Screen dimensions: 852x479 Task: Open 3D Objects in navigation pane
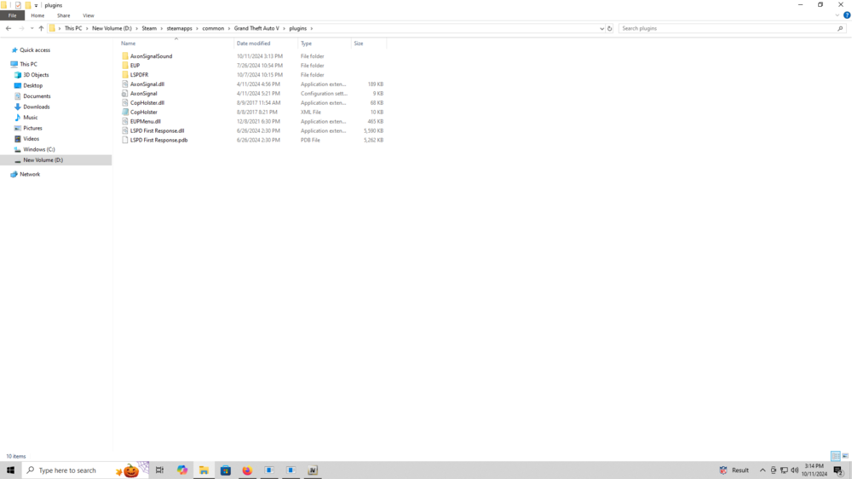(x=36, y=75)
